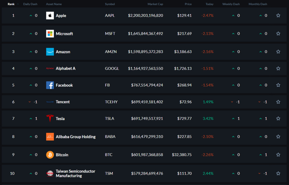The width and height of the screenshot is (289, 185).
Task: Click the Taiwan Semiconductor logo icon
Action: point(50,173)
